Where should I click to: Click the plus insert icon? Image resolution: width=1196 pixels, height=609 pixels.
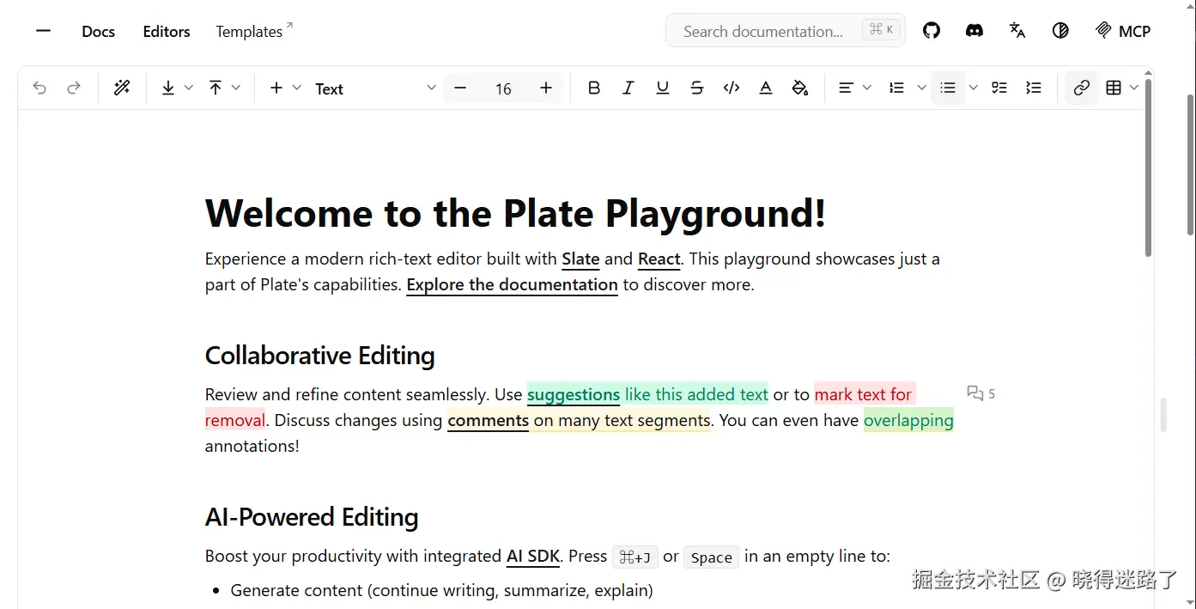point(276,88)
